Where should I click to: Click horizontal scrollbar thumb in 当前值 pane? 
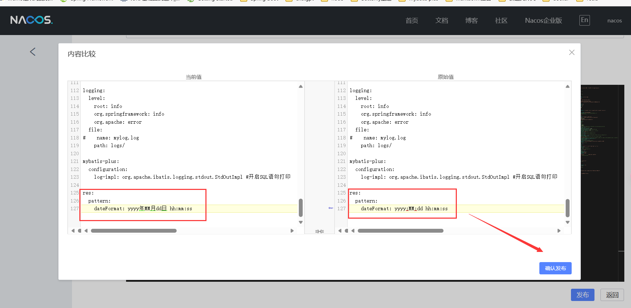click(133, 231)
